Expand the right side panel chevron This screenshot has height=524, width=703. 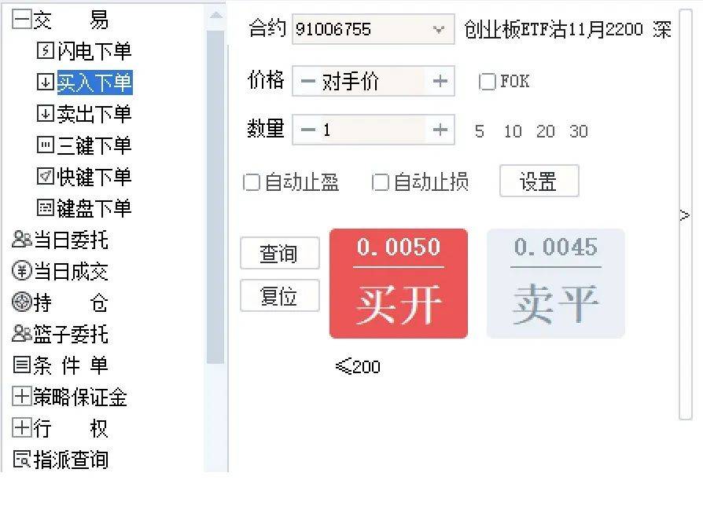(x=683, y=214)
